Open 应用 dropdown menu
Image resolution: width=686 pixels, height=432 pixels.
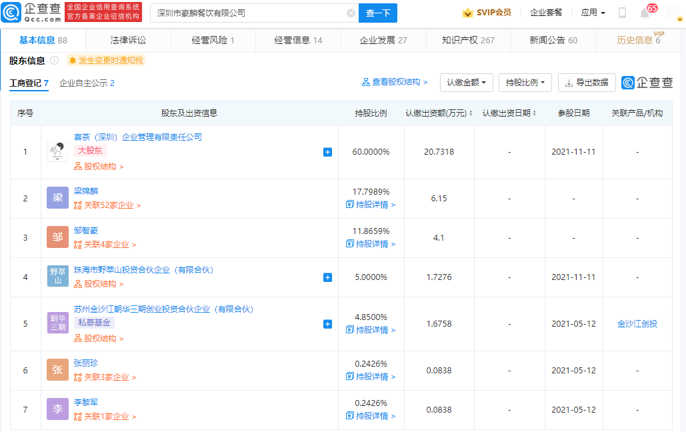click(593, 13)
